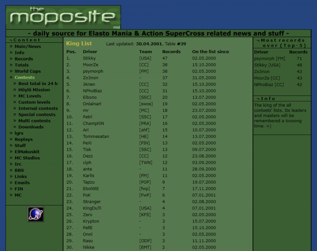Open the Main/News menu item

[x=27, y=47]
